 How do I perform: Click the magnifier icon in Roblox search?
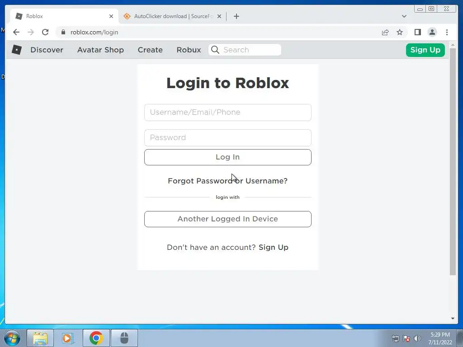215,50
